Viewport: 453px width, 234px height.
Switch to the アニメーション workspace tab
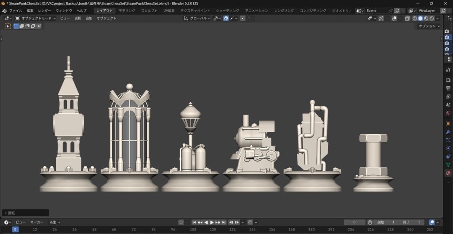tap(257, 11)
